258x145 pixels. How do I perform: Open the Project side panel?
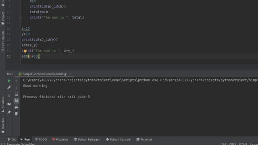(3, 19)
